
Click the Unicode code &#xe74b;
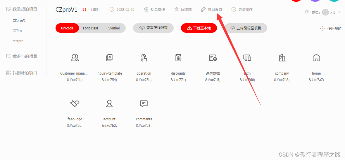(75, 80)
